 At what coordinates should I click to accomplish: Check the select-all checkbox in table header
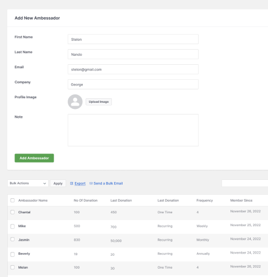[12, 200]
